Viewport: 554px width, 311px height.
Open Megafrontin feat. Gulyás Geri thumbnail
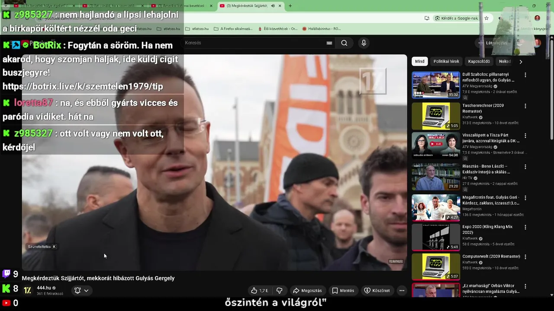[x=436, y=208]
